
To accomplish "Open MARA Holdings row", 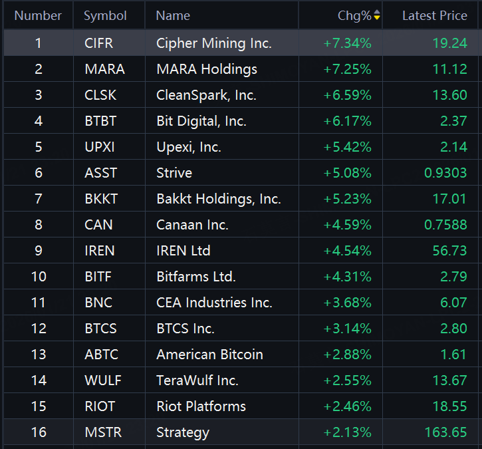I will (206, 69).
